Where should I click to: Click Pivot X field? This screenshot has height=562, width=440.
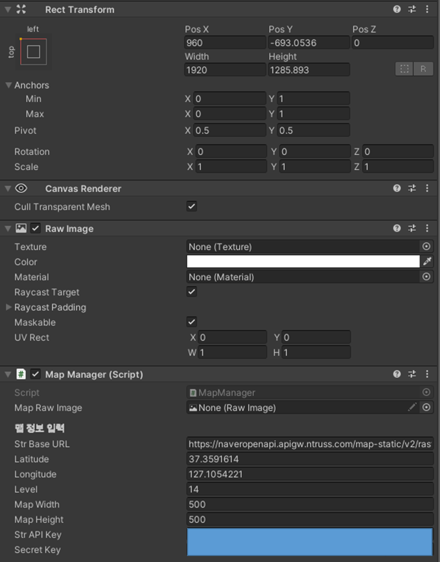(229, 130)
